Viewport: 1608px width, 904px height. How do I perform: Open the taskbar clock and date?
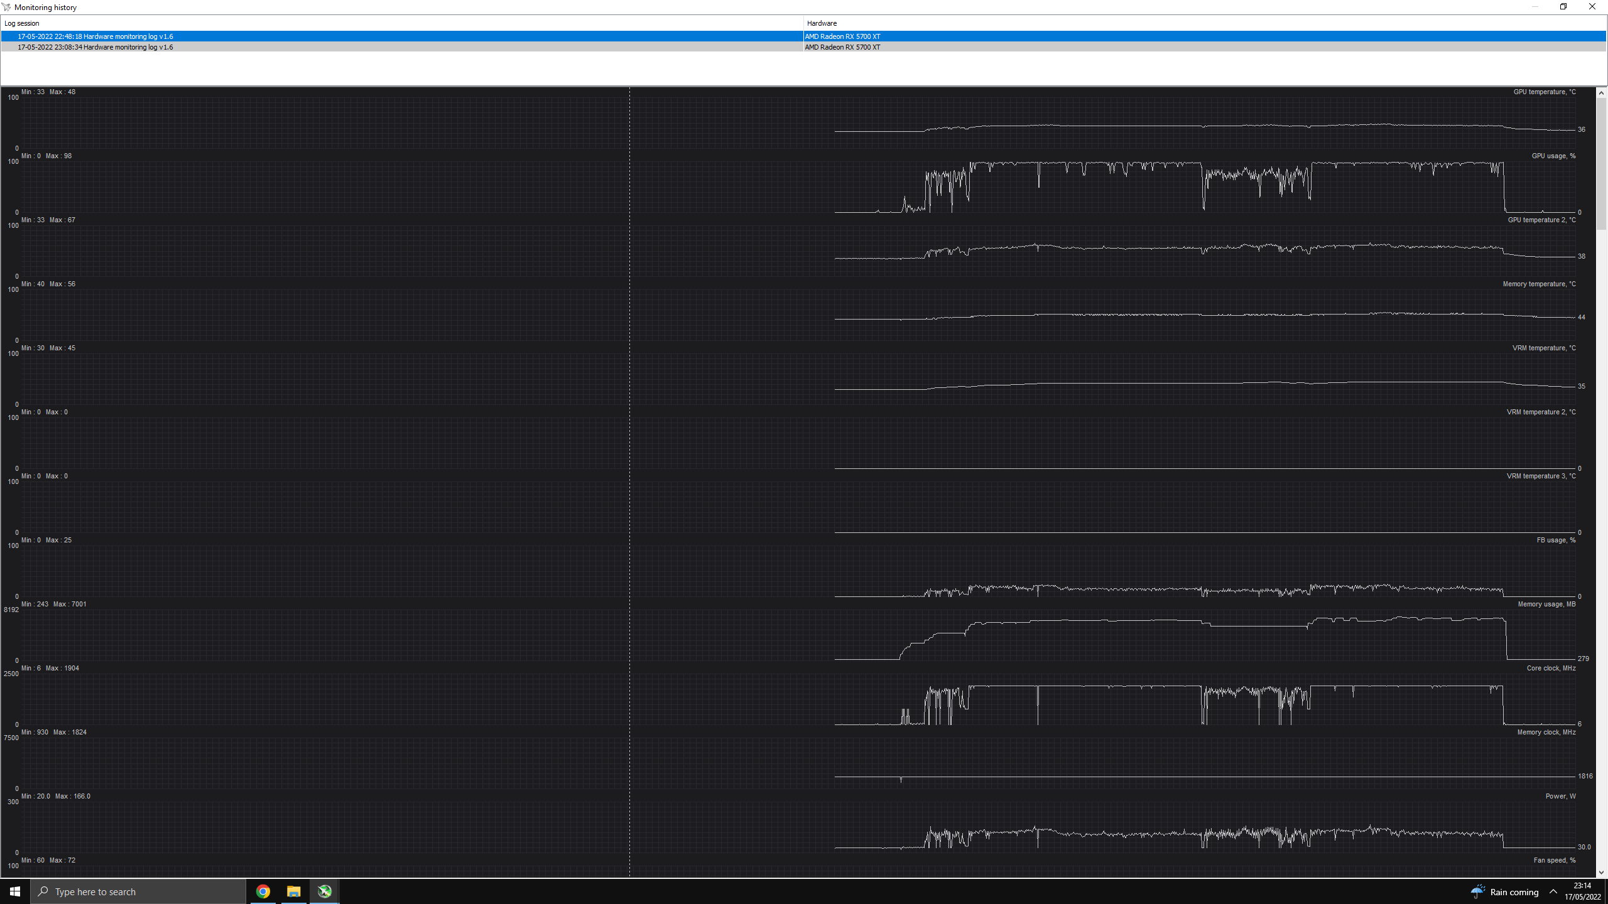pos(1582,891)
